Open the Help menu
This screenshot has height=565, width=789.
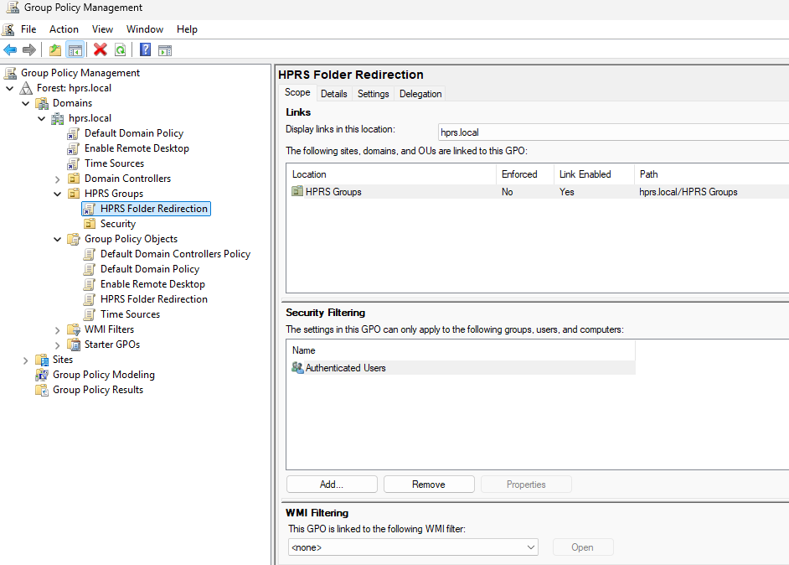coord(187,29)
